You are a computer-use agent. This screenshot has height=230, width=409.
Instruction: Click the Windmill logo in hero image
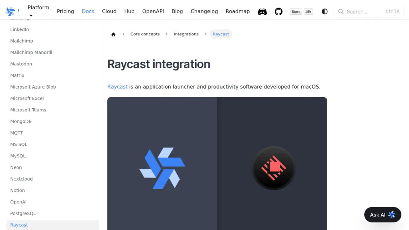pyautogui.click(x=162, y=168)
